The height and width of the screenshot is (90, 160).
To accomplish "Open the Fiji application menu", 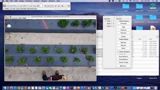I will point(7,1).
